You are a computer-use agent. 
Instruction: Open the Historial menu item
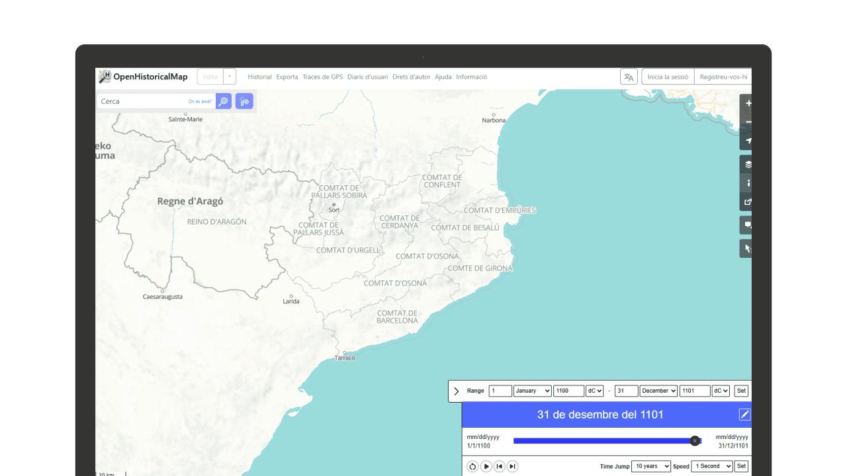(259, 77)
